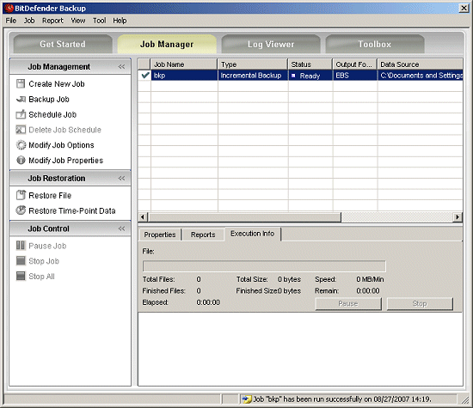Switch to the Log Viewer tab
The height and width of the screenshot is (408, 473).
[x=271, y=44]
